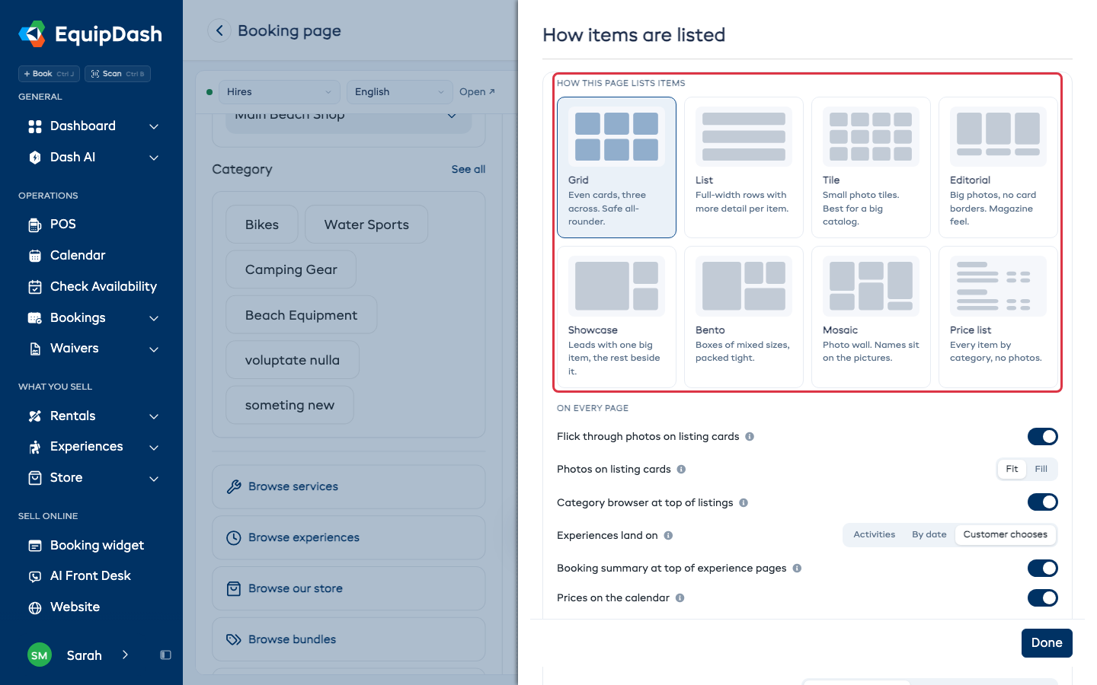
Task: Click the POS register icon
Action: point(35,225)
